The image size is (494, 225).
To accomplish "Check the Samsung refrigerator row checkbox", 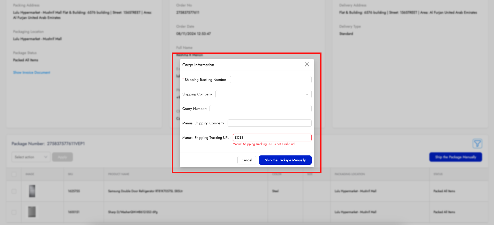I will pyautogui.click(x=14, y=191).
